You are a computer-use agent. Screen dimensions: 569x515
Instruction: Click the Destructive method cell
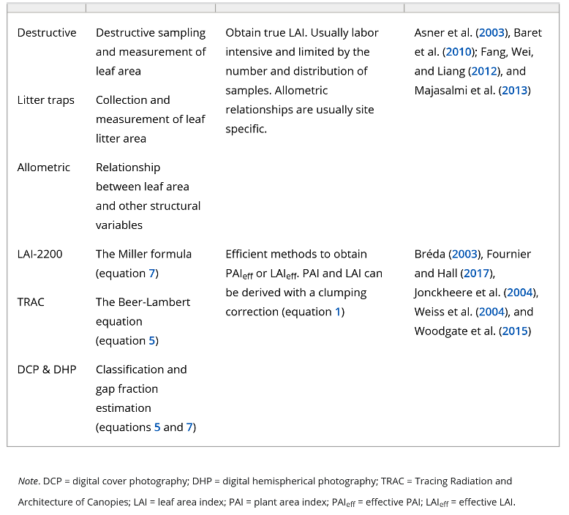pos(47,33)
